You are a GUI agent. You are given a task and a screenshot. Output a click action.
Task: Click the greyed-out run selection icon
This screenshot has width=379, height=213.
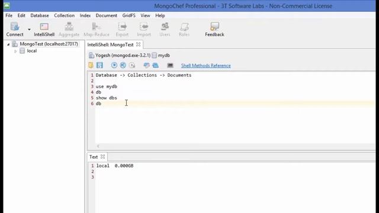(x=132, y=65)
